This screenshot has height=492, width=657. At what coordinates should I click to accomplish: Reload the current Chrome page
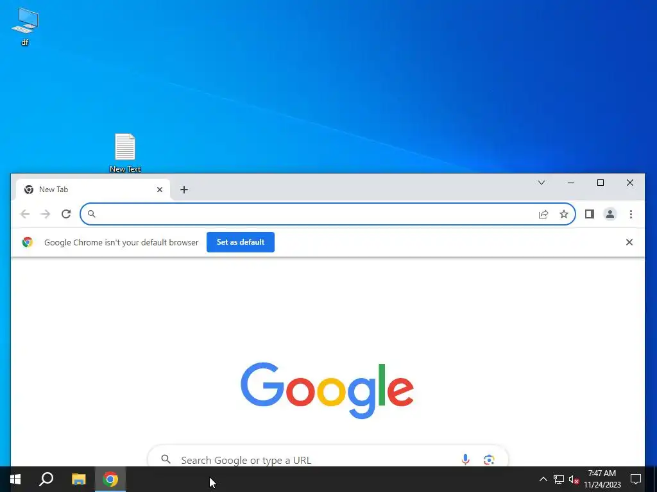(x=66, y=214)
